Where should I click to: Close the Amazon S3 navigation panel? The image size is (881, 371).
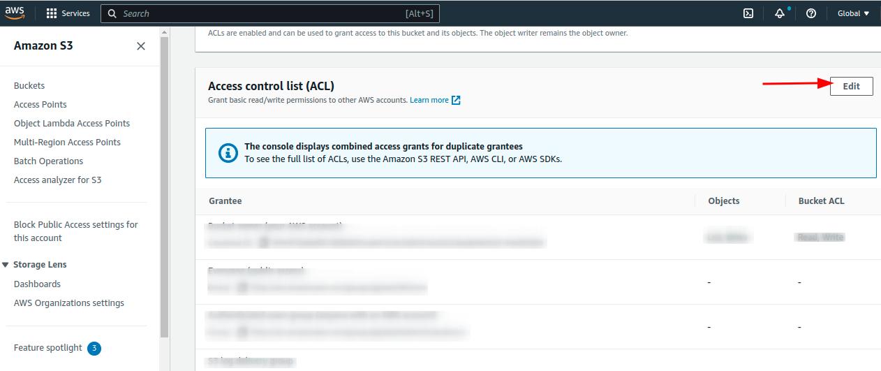tap(141, 46)
